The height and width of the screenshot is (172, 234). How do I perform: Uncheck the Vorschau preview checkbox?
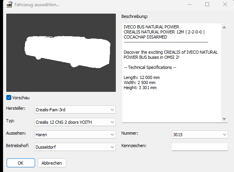point(9,98)
